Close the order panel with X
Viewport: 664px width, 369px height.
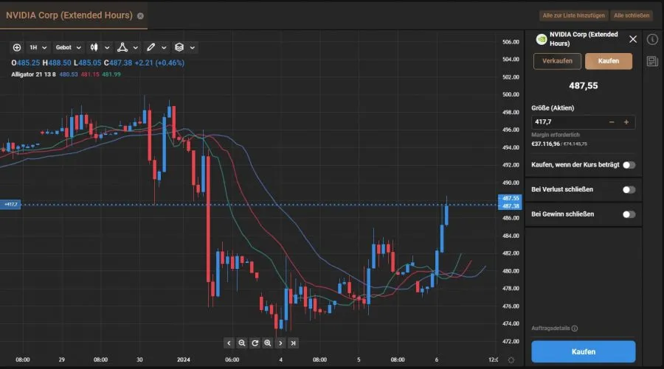pyautogui.click(x=633, y=39)
